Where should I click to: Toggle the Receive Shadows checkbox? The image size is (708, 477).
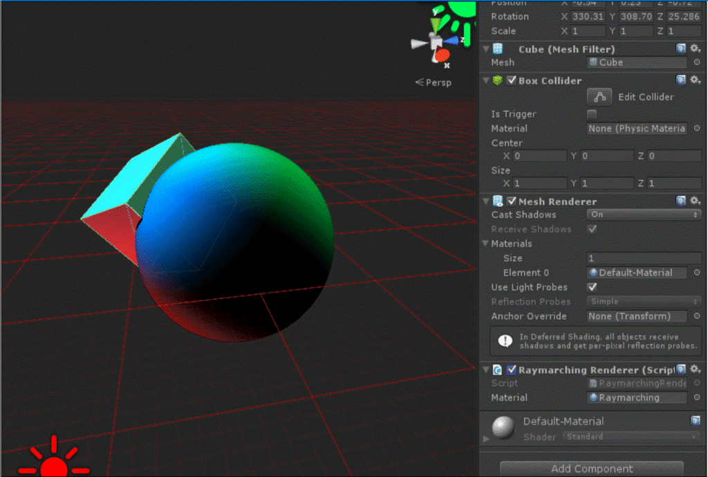(x=592, y=229)
